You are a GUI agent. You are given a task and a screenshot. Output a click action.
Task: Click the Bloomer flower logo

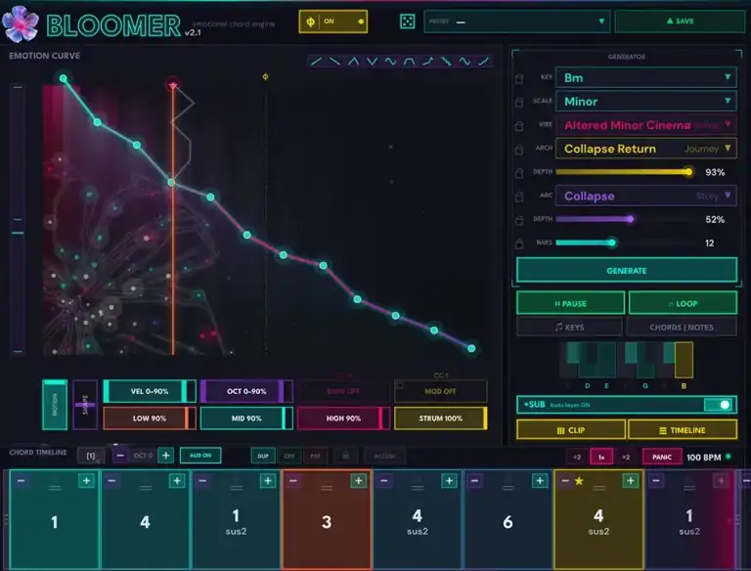click(21, 23)
